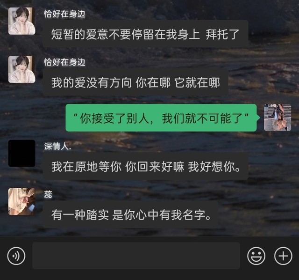Select the message 短暂的爱意不要停留在我身上 拜托了
Image resolution: width=299 pixels, height=280 pixels.
145,34
